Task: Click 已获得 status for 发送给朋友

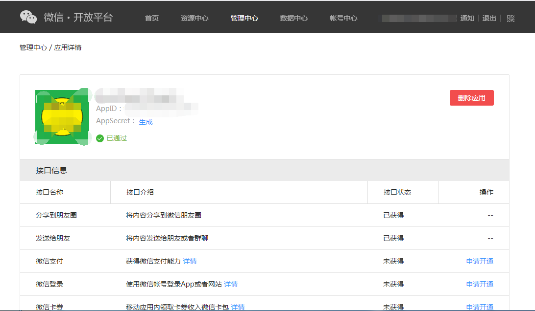Action: (393, 238)
